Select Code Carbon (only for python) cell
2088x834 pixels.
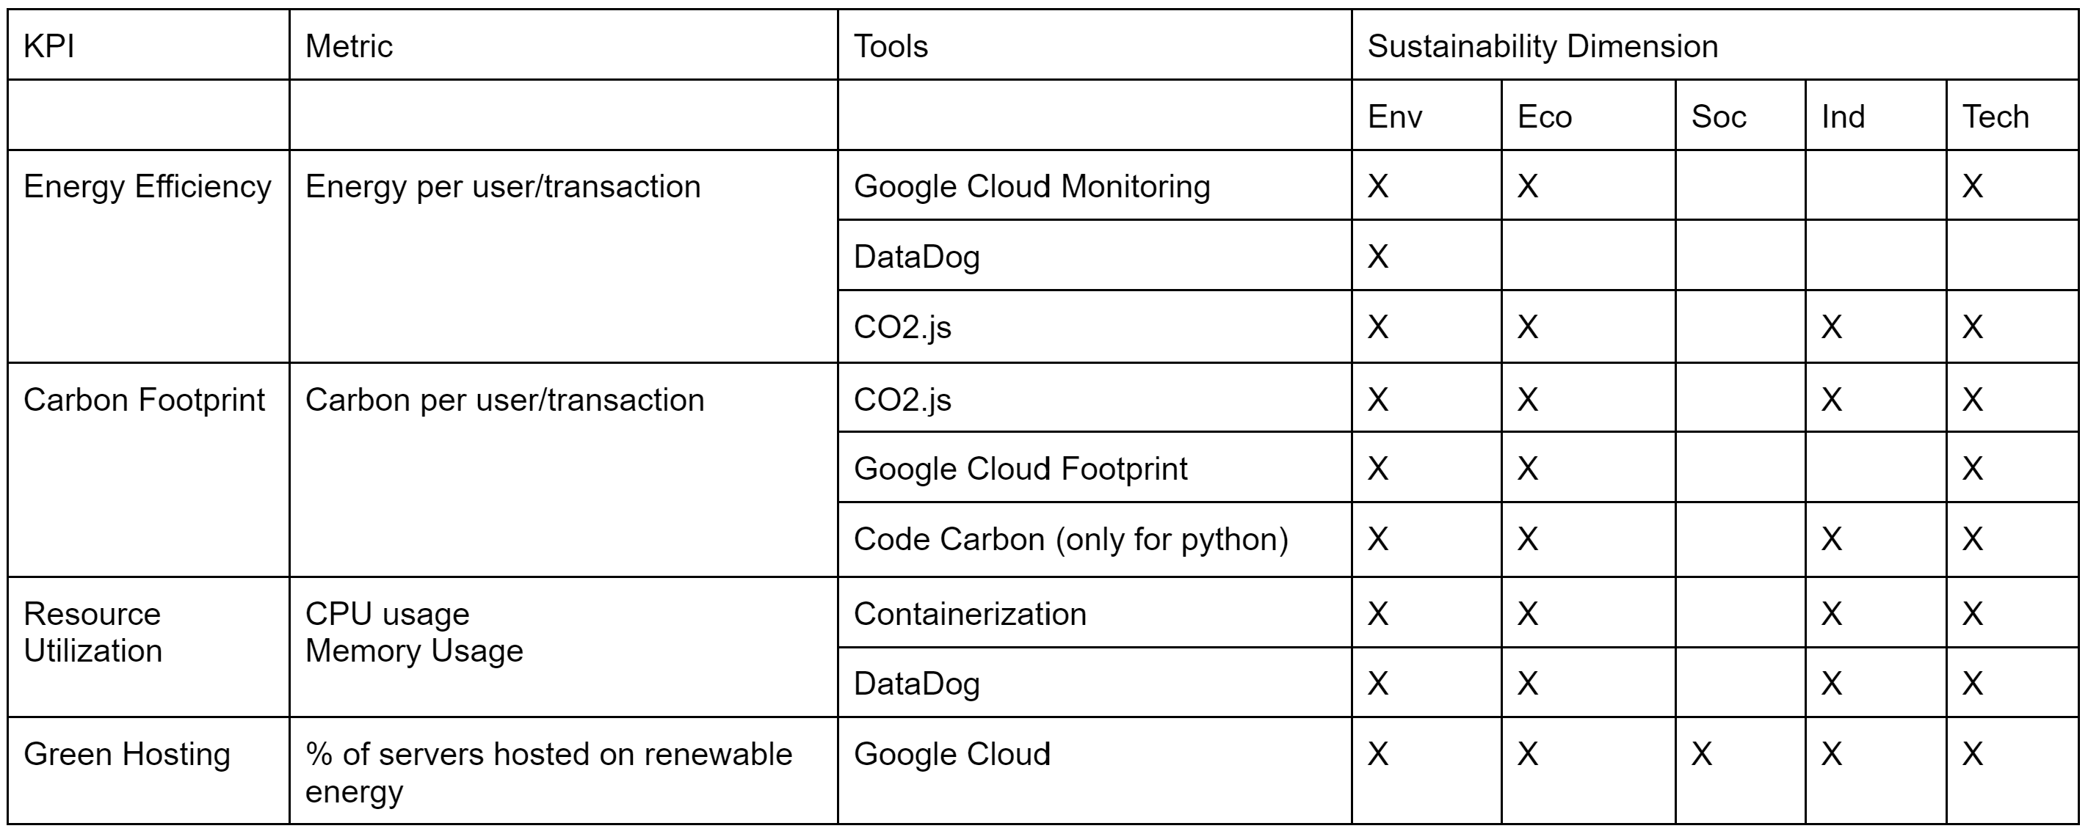(x=1094, y=539)
